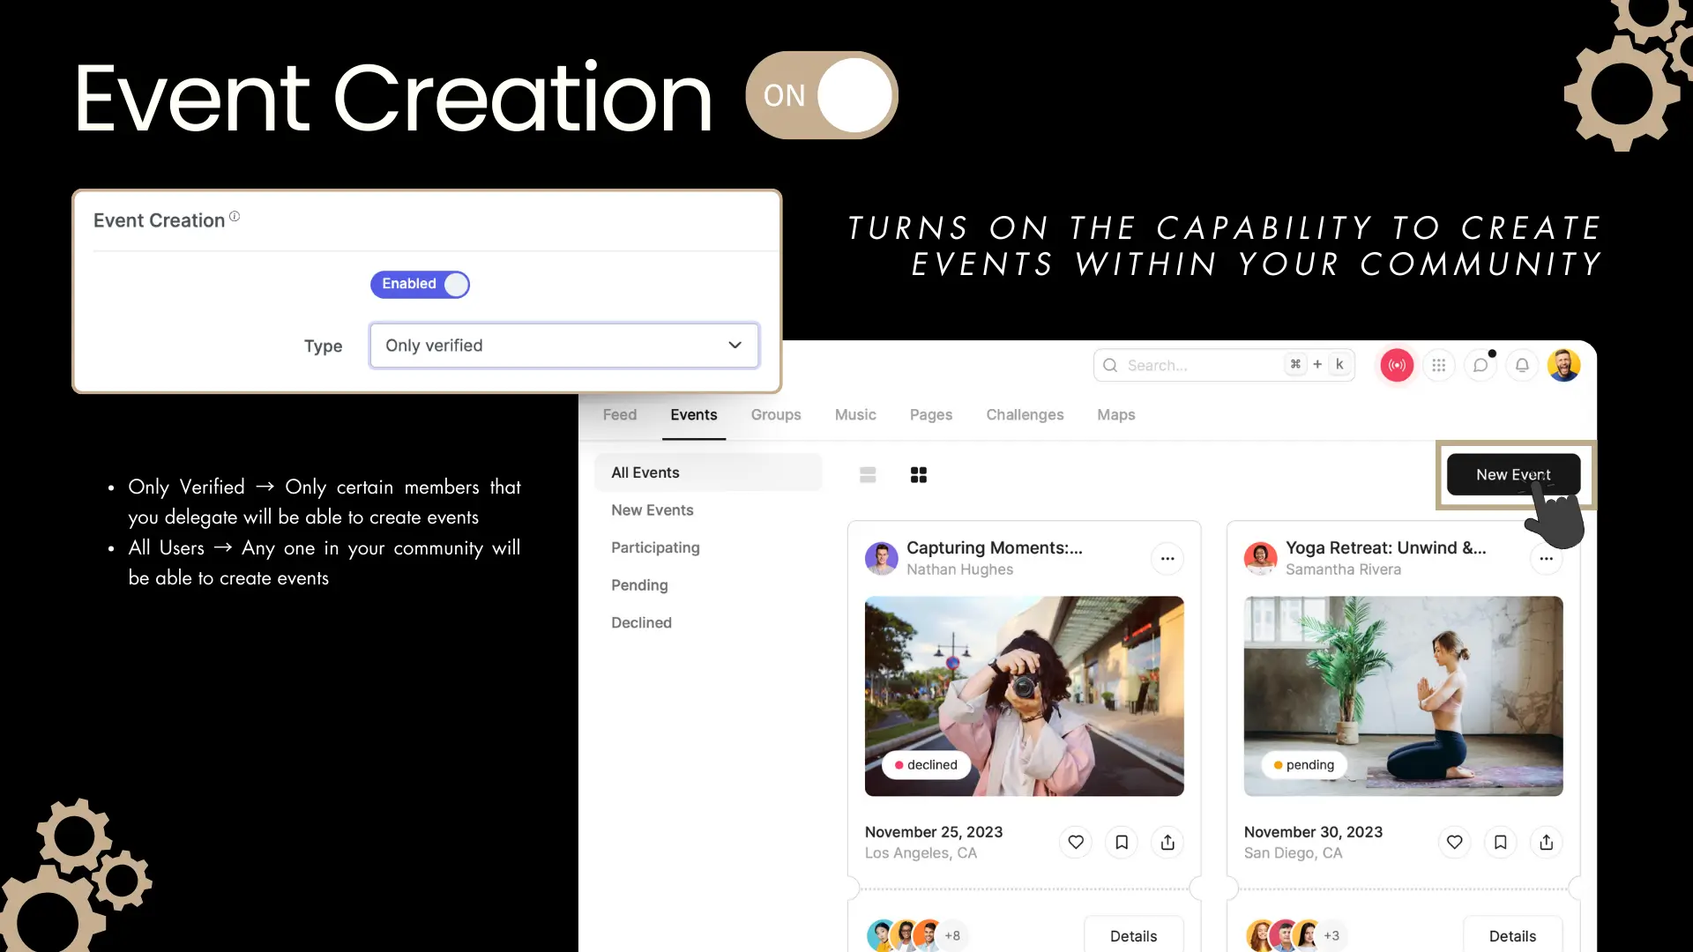1693x952 pixels.
Task: Like the Capturing Moments event
Action: pos(1076,843)
